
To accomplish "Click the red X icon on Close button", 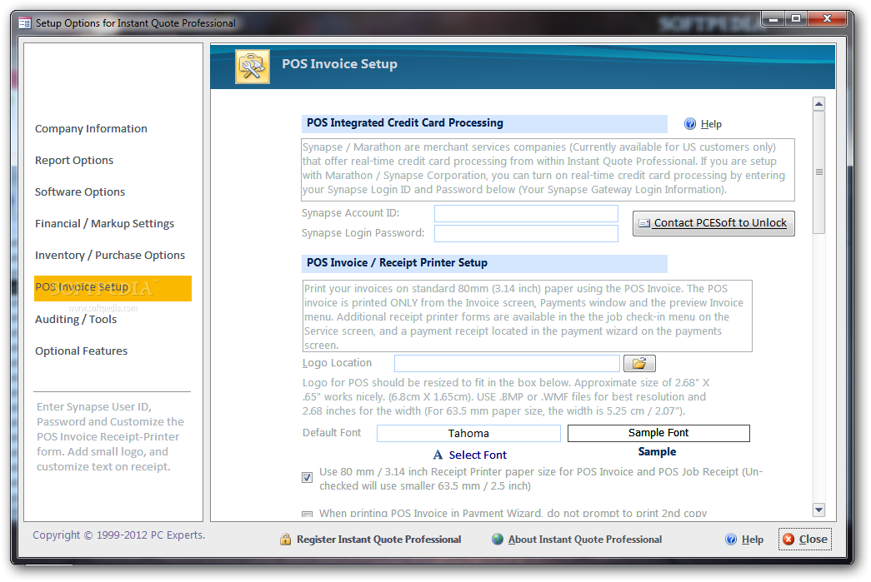I will point(788,540).
